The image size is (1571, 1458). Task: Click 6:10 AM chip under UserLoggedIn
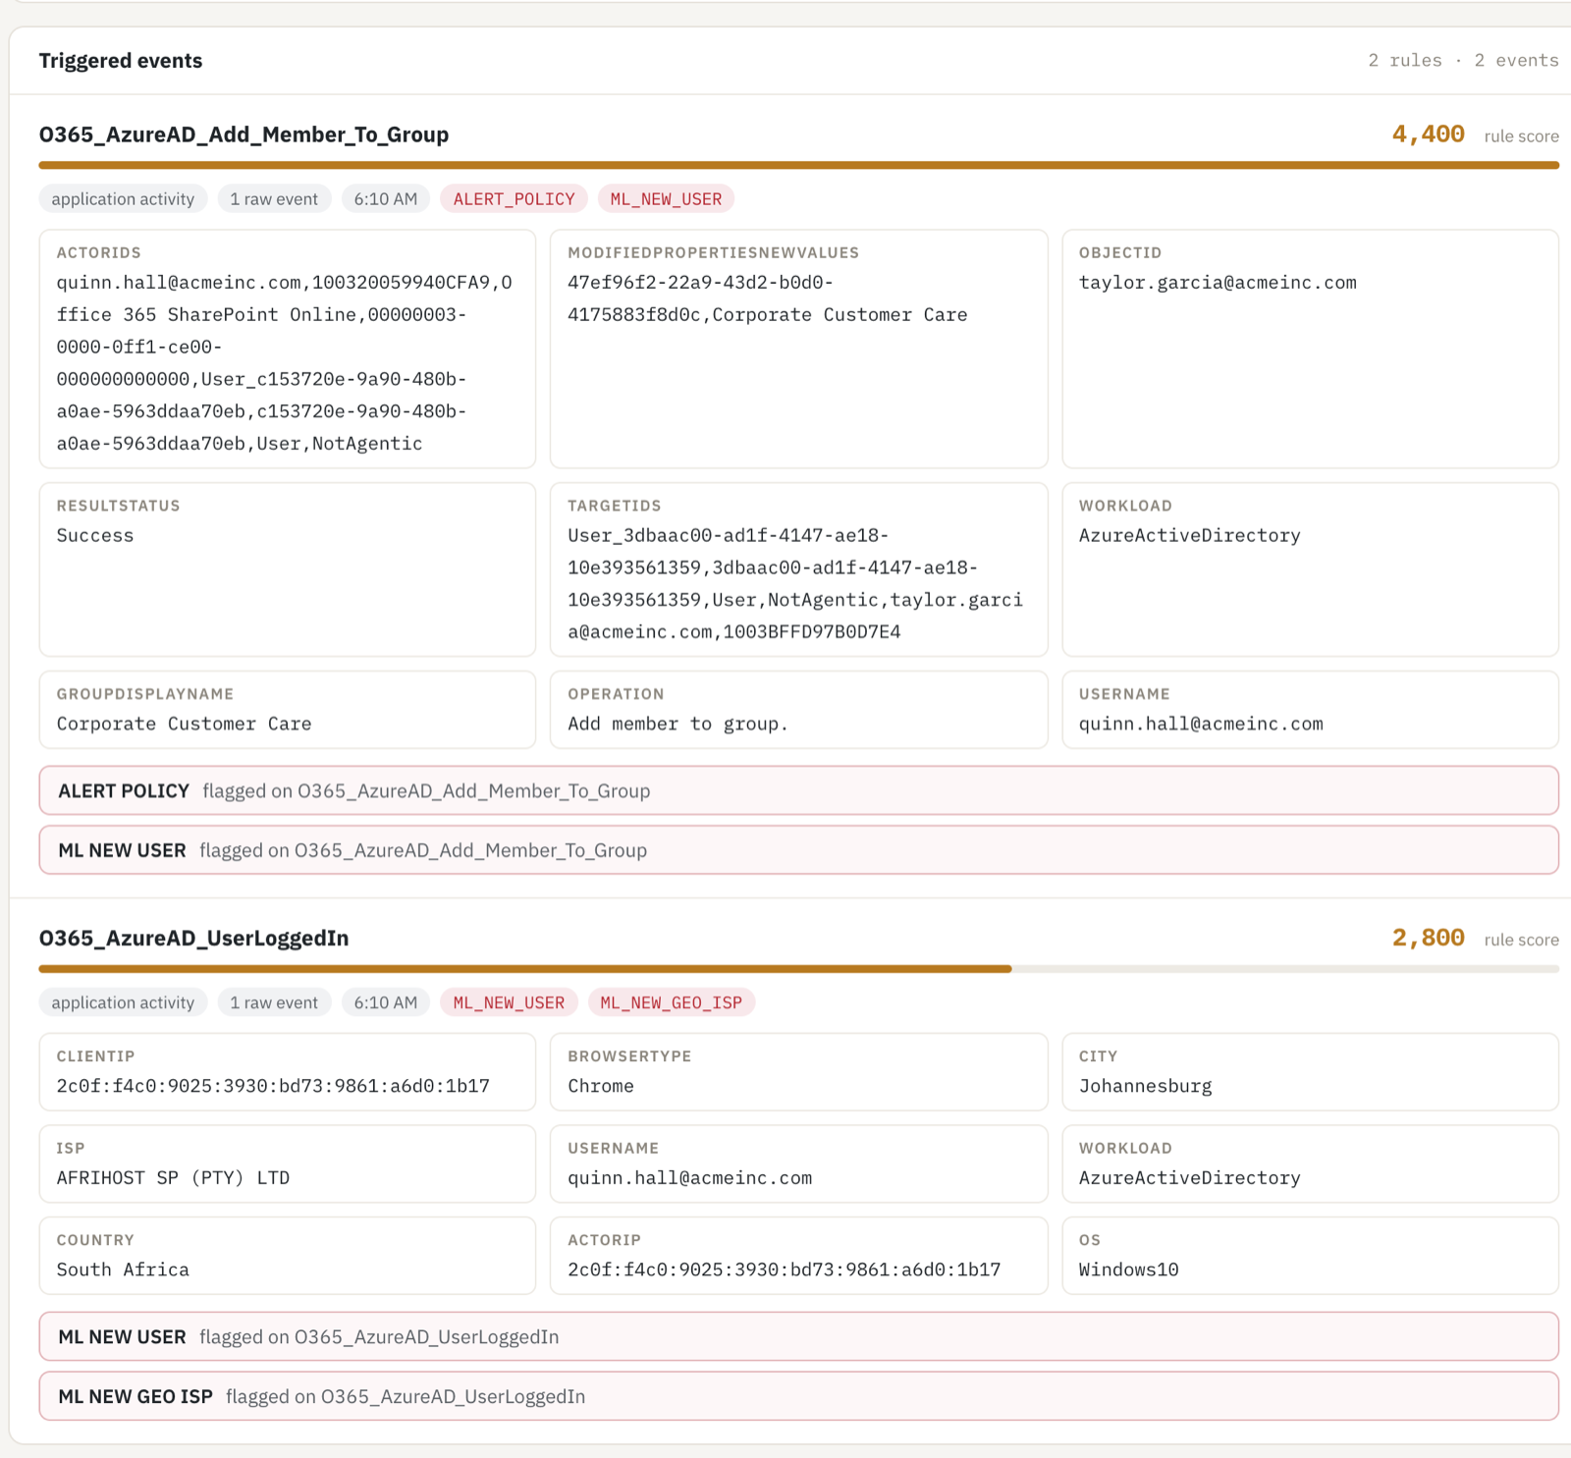point(386,1002)
